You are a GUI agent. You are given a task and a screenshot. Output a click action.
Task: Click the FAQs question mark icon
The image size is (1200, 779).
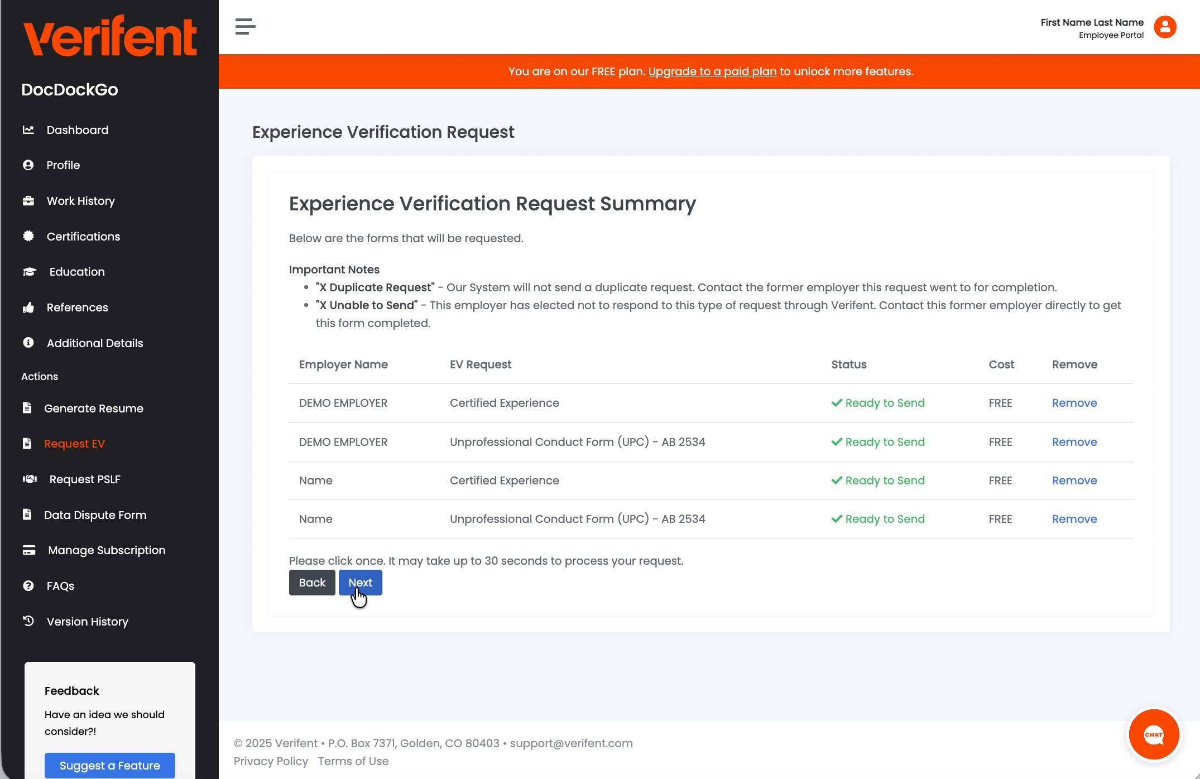click(x=28, y=586)
